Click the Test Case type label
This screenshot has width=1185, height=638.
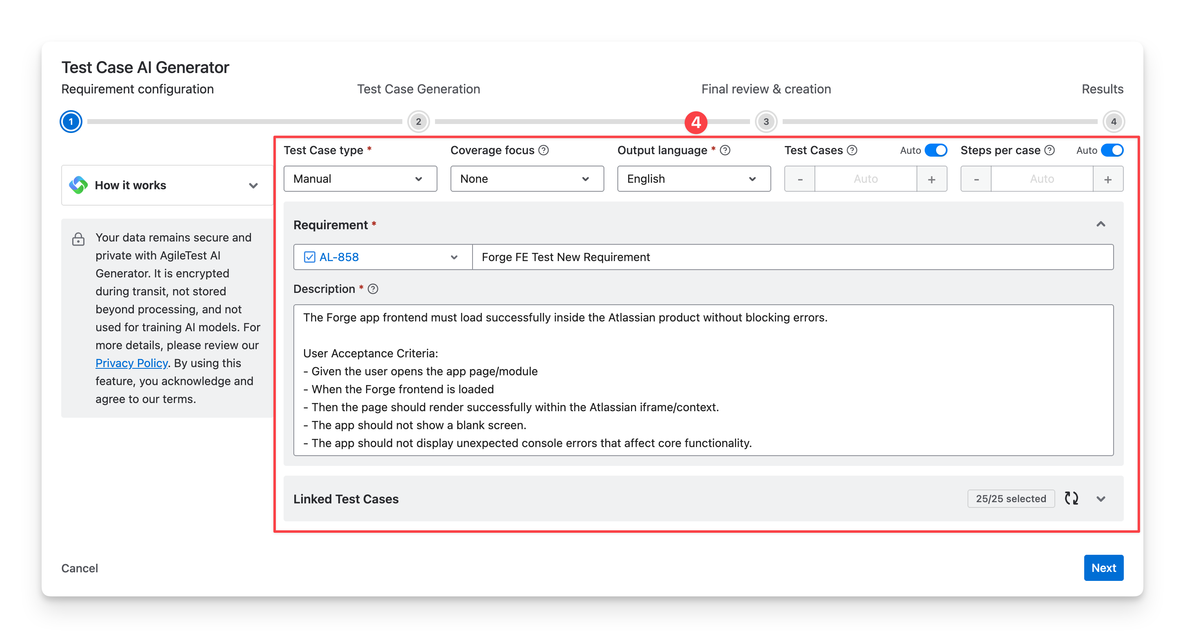point(324,151)
